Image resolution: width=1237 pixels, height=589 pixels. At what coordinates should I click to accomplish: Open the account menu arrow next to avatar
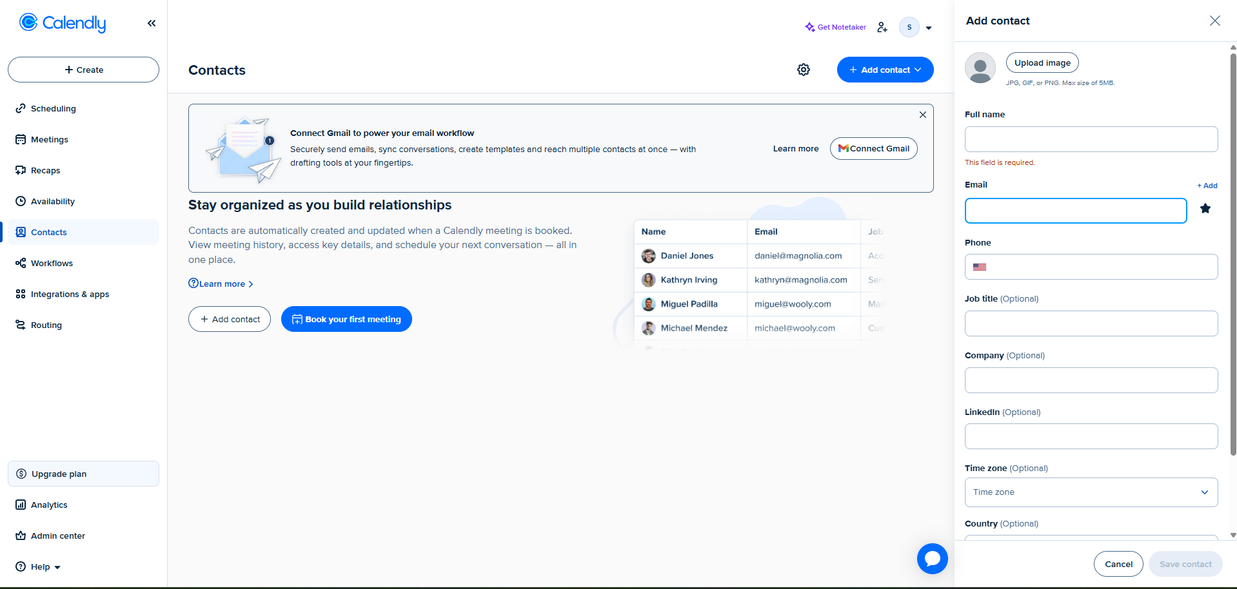point(929,28)
